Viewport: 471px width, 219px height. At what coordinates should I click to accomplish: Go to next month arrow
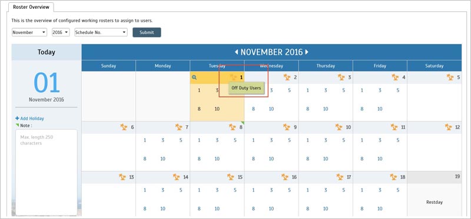point(307,52)
